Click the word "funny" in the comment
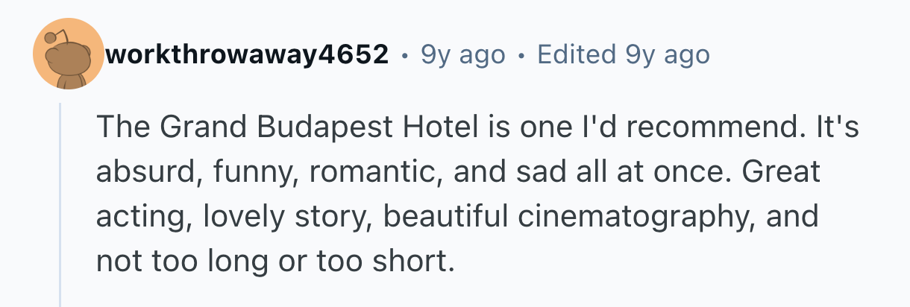Image resolution: width=910 pixels, height=307 pixels. coord(236,173)
